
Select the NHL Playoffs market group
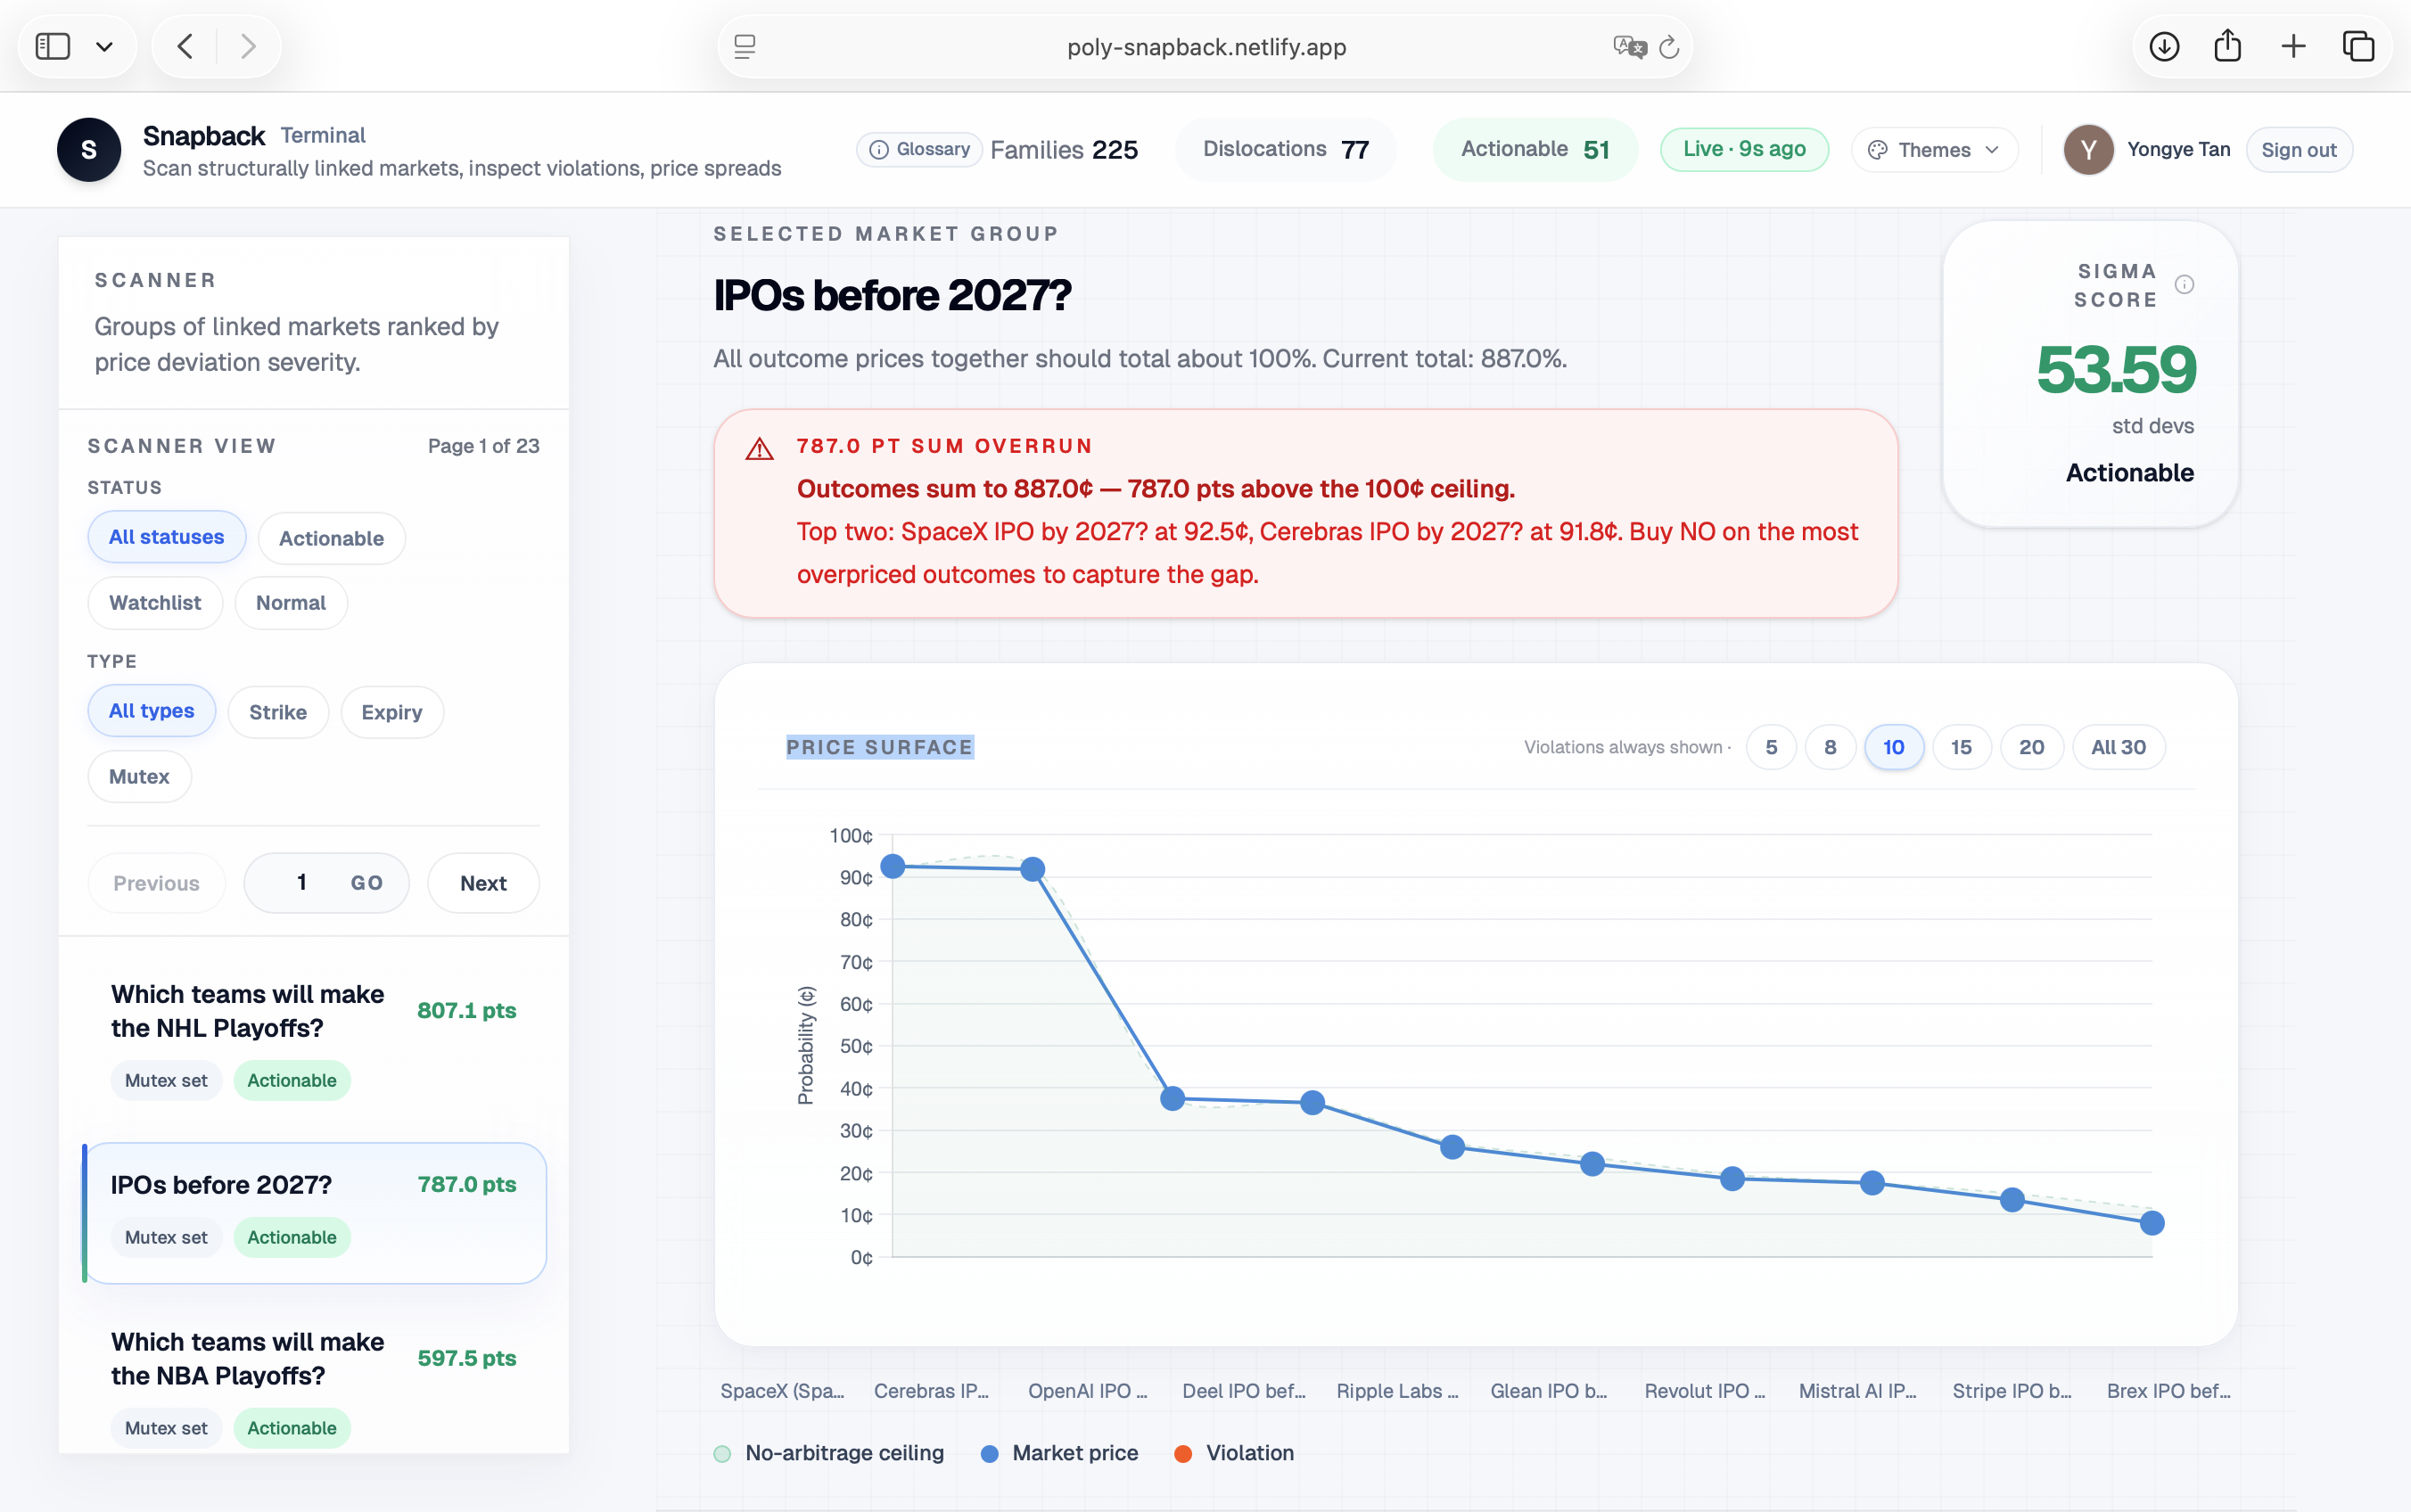click(247, 1011)
